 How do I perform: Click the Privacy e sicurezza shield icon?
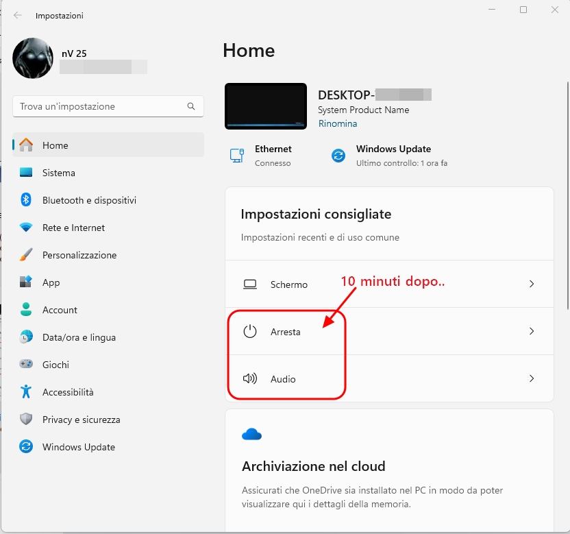[26, 419]
